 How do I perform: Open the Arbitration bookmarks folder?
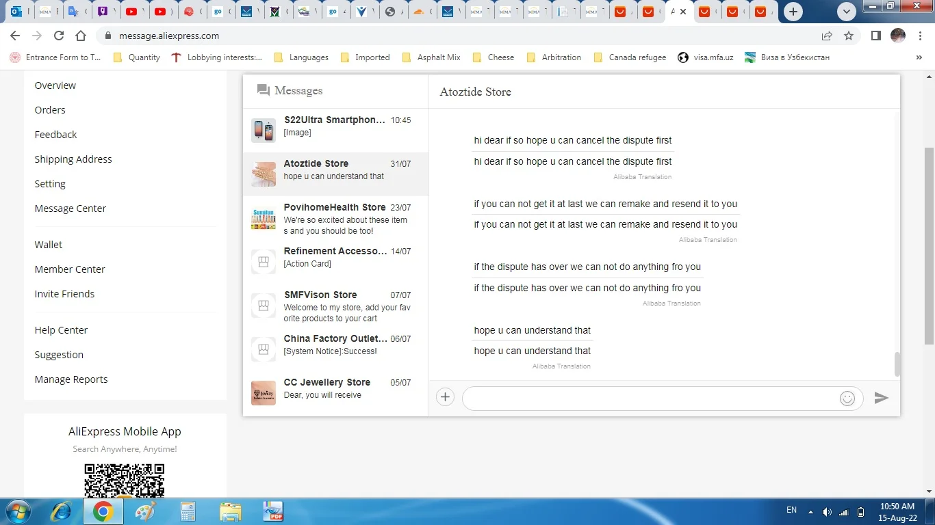[x=554, y=57]
